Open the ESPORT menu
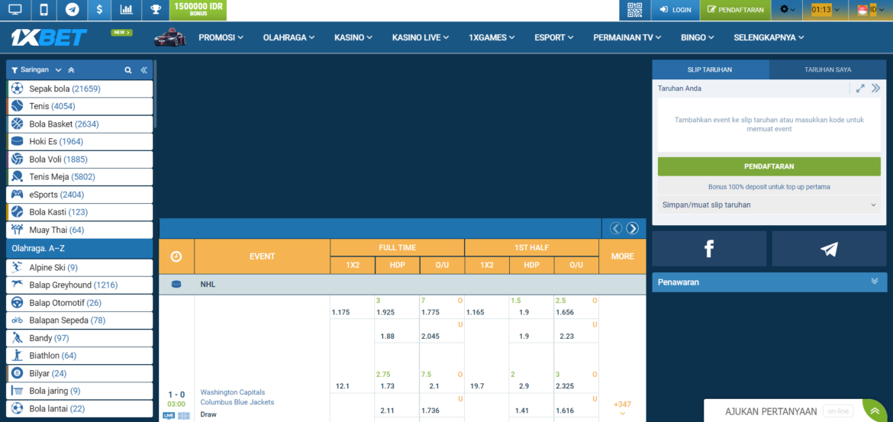 pos(554,37)
